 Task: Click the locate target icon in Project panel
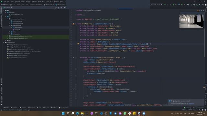(x=56, y=8)
